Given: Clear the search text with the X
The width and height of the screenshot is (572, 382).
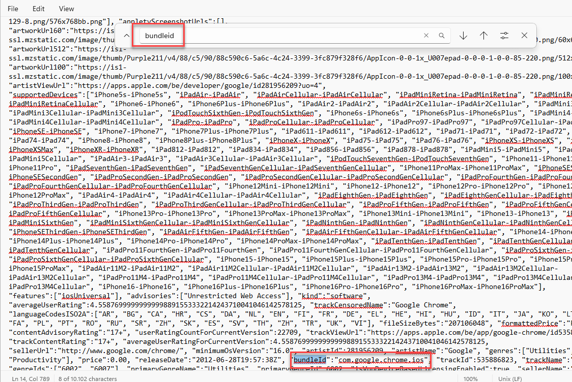Looking at the screenshot, I should click(426, 36).
